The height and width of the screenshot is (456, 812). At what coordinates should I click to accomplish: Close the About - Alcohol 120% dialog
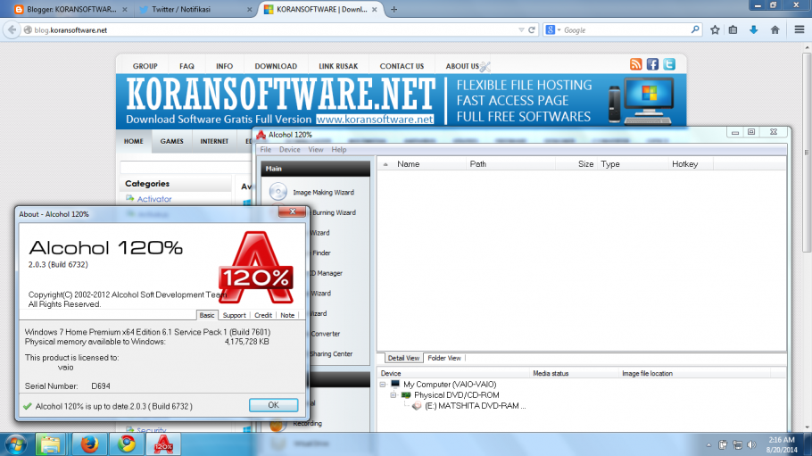click(292, 211)
